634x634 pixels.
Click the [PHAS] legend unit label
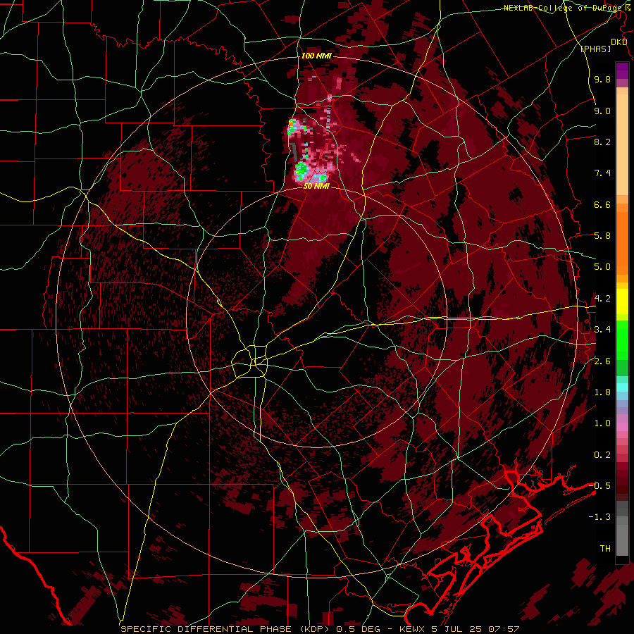coord(595,49)
